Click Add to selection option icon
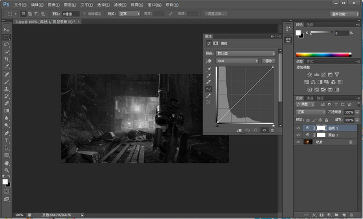 pos(30,14)
